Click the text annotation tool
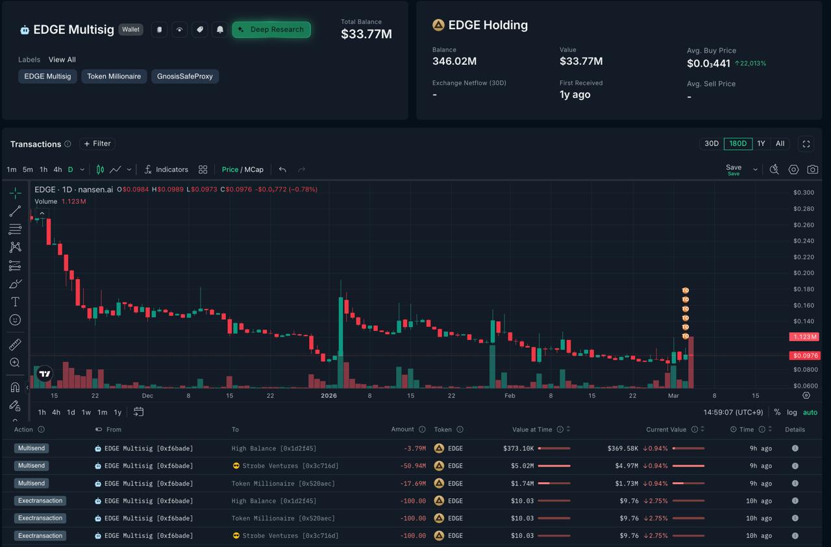This screenshot has width=831, height=547. 15,302
